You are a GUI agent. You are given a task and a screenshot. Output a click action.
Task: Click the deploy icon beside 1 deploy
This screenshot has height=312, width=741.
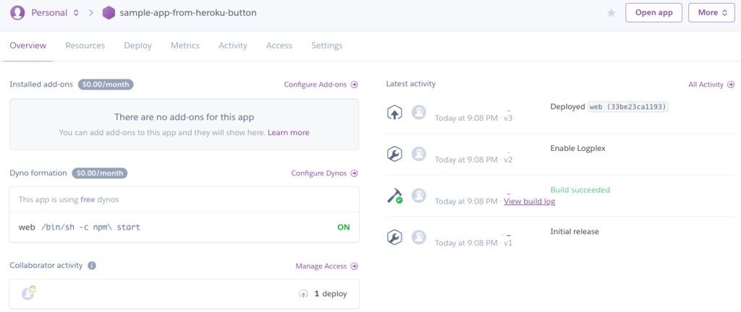pos(303,294)
